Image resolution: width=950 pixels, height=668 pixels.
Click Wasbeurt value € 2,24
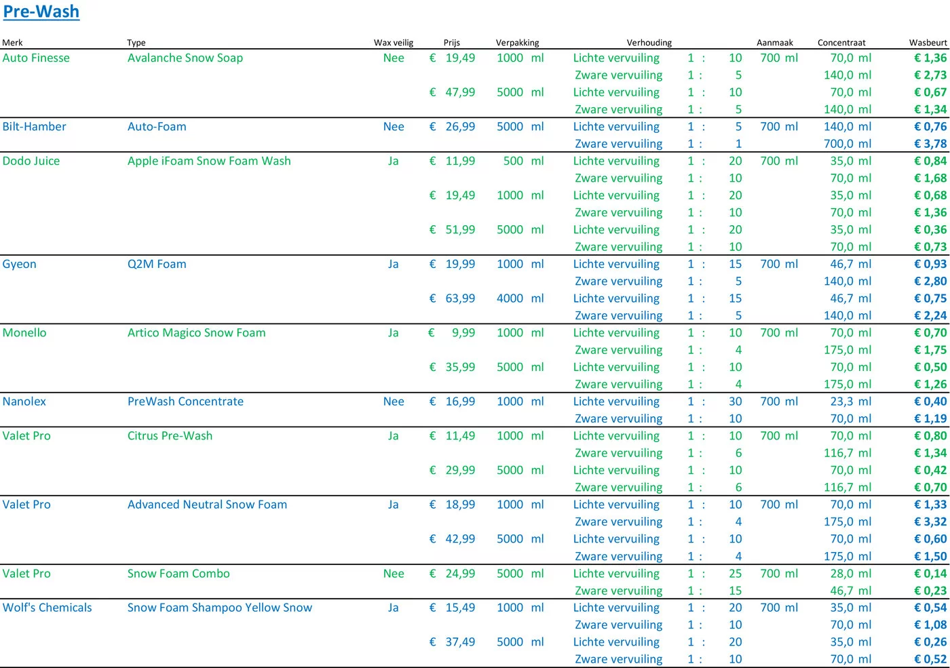pos(930,315)
